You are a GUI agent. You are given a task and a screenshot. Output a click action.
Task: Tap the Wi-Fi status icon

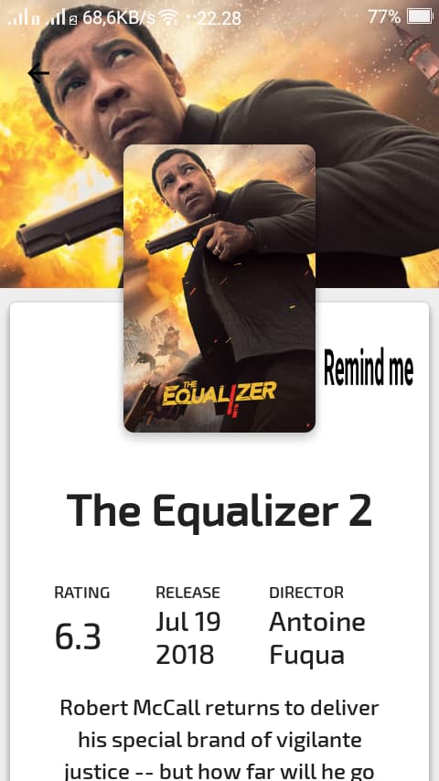[x=170, y=18]
